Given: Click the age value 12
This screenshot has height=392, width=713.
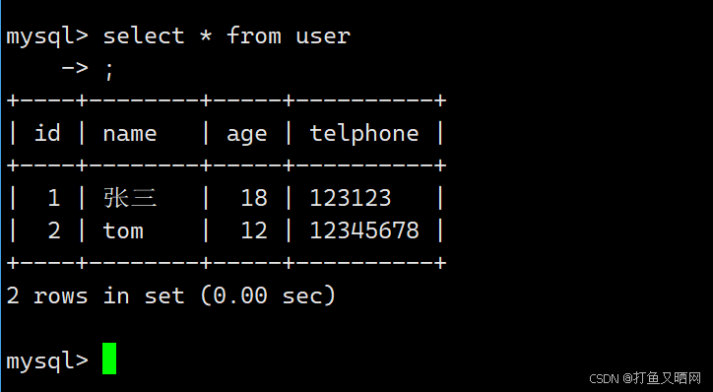Looking at the screenshot, I should (x=254, y=230).
